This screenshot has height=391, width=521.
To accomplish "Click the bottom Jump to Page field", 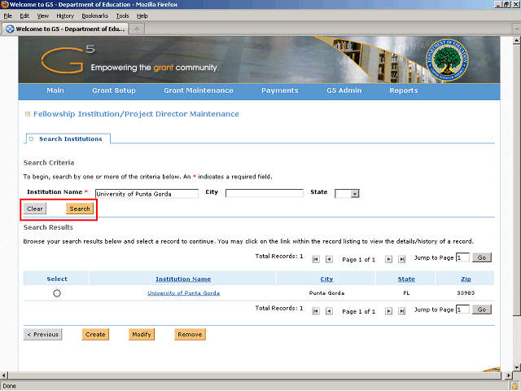I will click(x=462, y=310).
